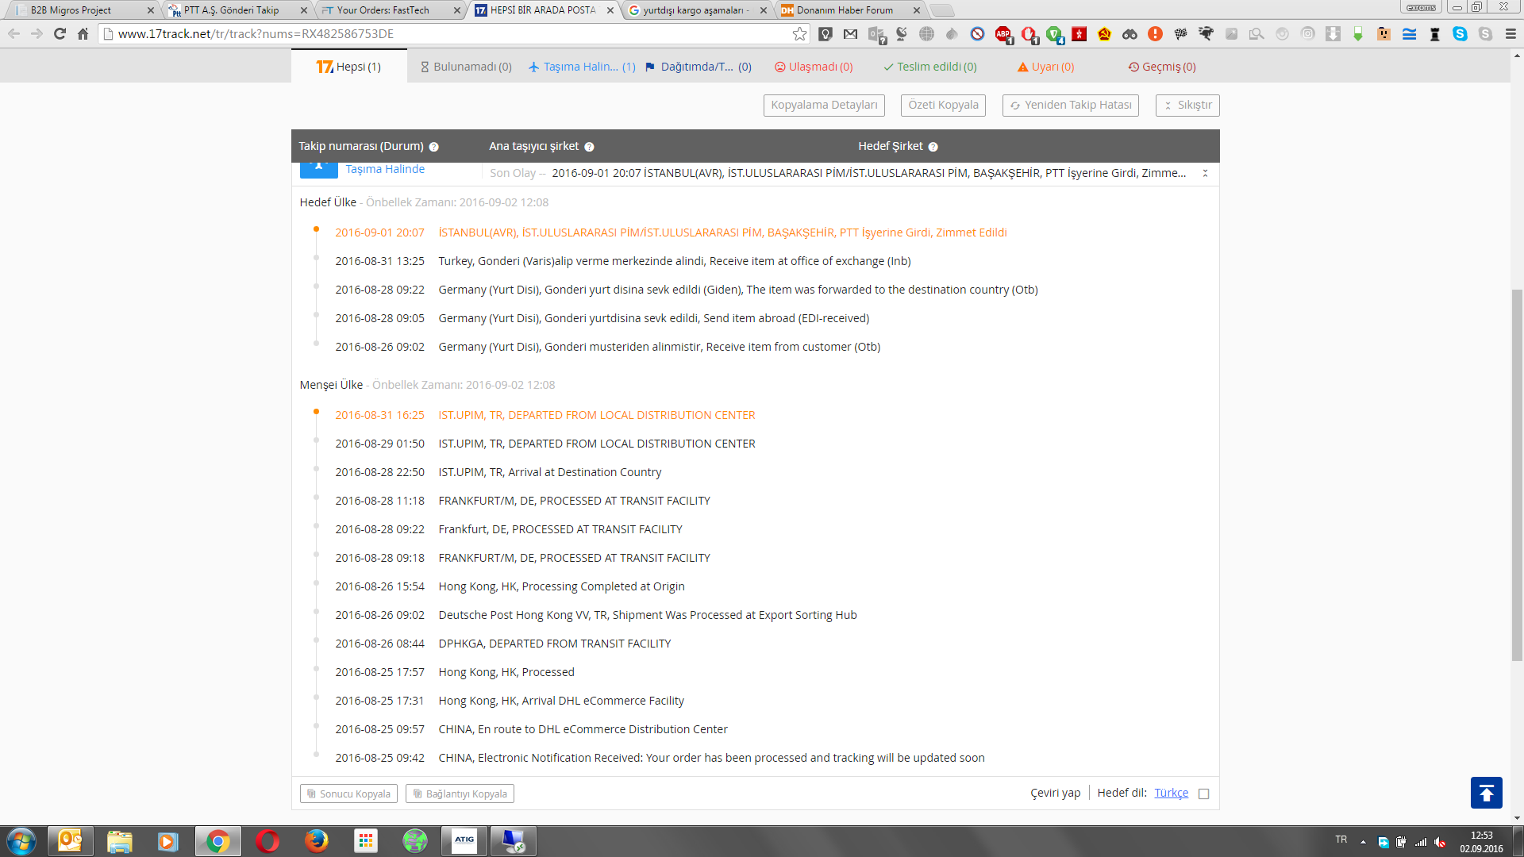Select the Dağıtımda/T... (0) tab
This screenshot has width=1524, height=857.
tap(698, 67)
